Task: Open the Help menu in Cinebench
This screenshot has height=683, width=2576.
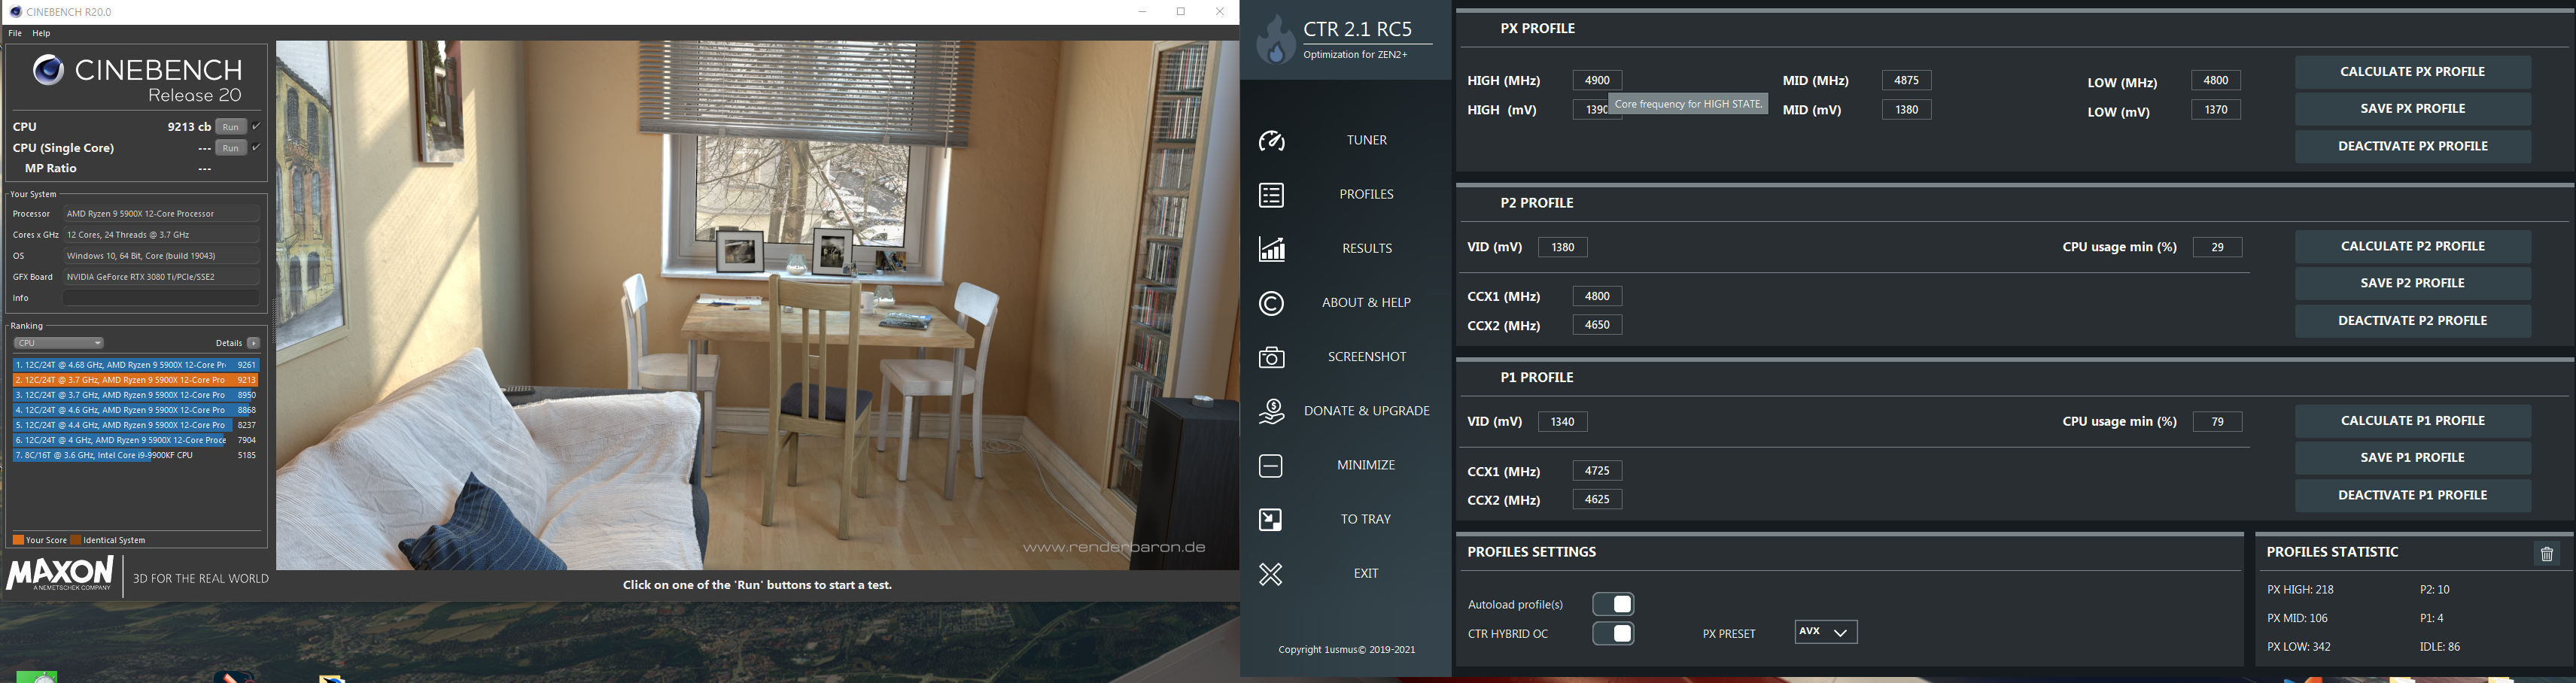Action: click(x=41, y=32)
